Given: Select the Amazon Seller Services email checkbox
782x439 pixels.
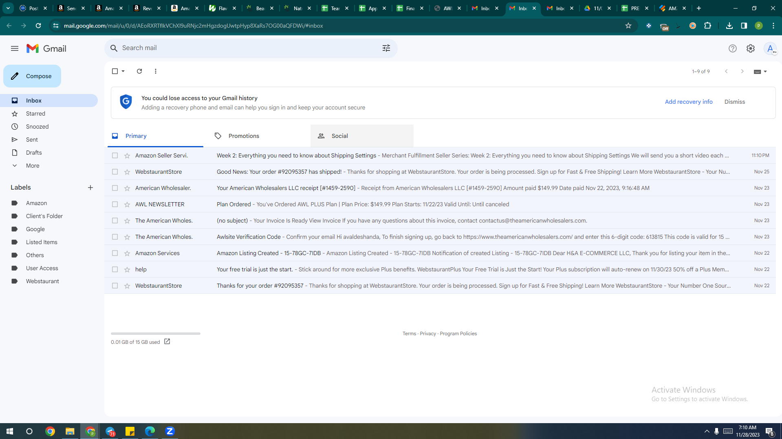Looking at the screenshot, I should 115,155.
